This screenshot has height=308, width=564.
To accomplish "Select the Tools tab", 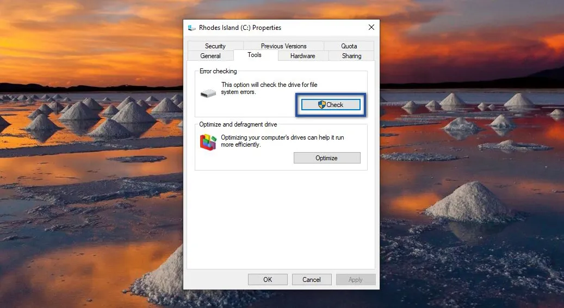I will click(255, 55).
